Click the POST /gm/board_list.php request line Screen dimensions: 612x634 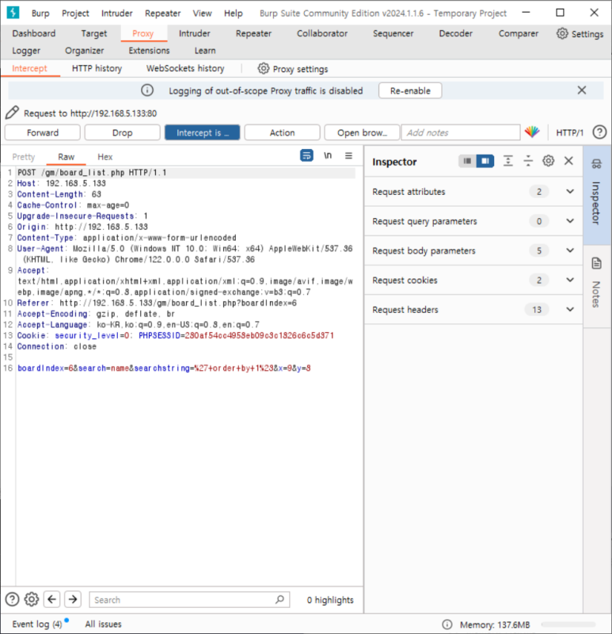92,173
